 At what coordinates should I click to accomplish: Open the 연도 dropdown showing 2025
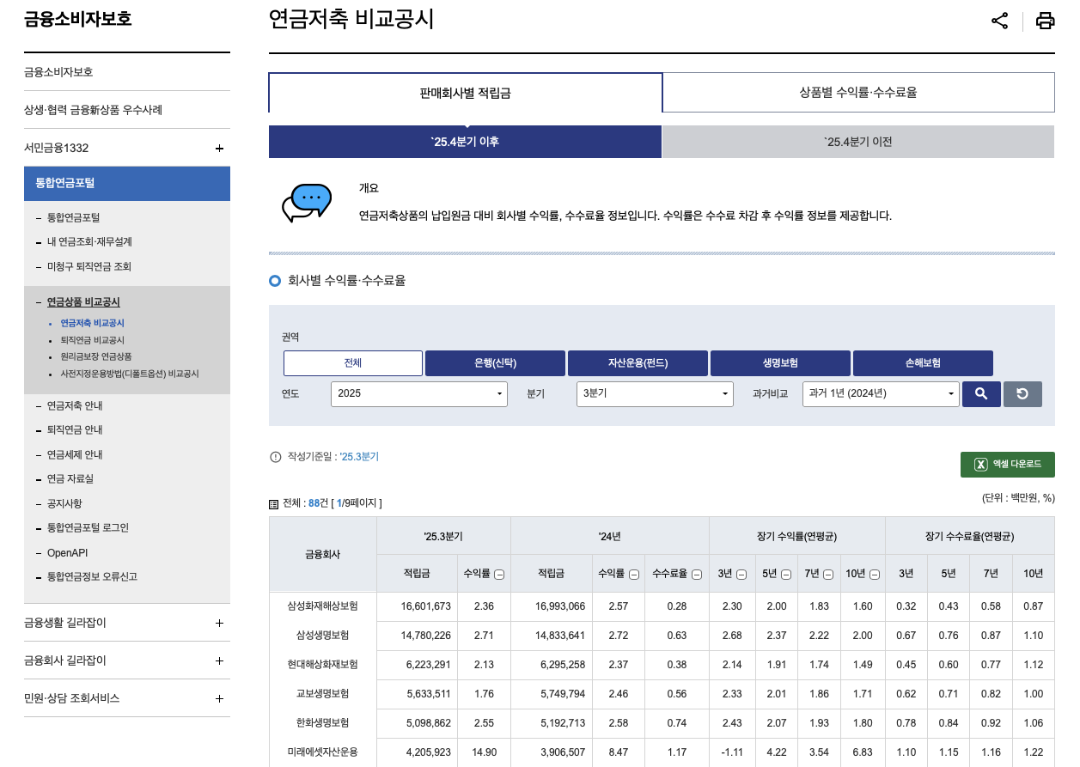point(418,394)
